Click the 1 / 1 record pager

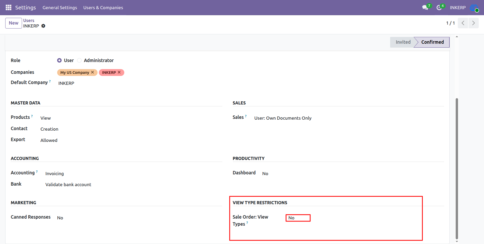click(x=450, y=23)
